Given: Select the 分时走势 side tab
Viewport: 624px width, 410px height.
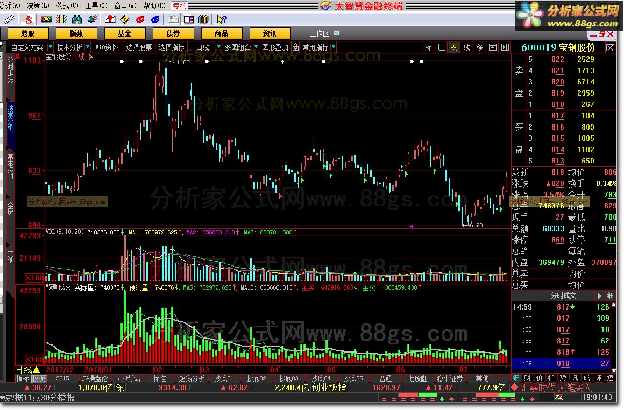Looking at the screenshot, I should (10, 70).
